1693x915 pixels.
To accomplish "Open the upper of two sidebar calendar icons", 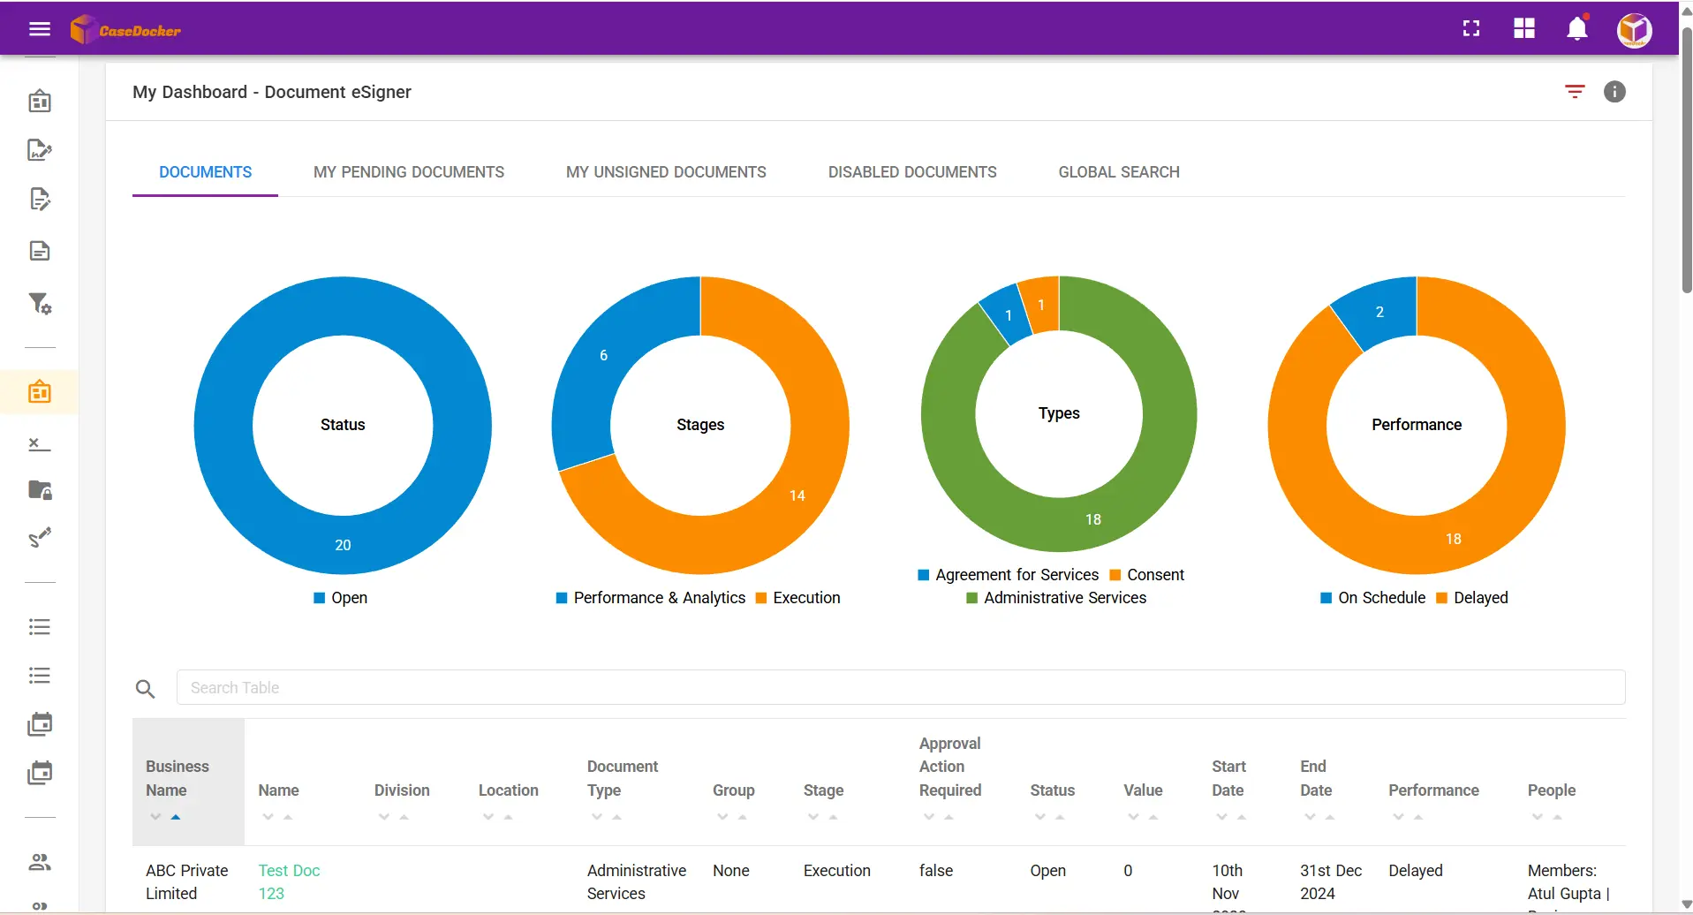I will 40,724.
